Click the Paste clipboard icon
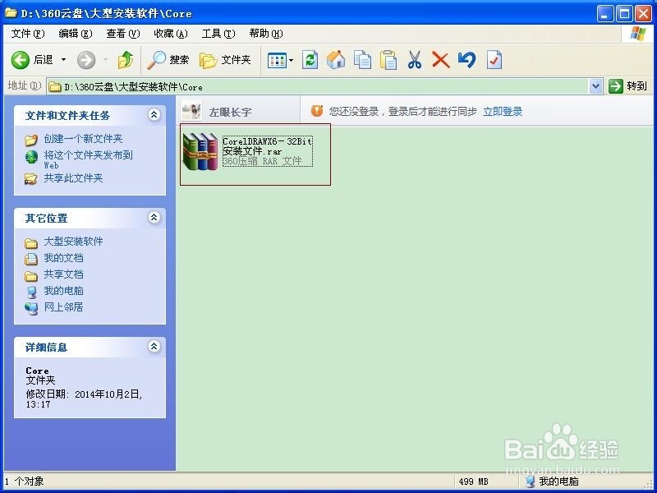Screen dimensions: 657x493 pyautogui.click(x=388, y=60)
